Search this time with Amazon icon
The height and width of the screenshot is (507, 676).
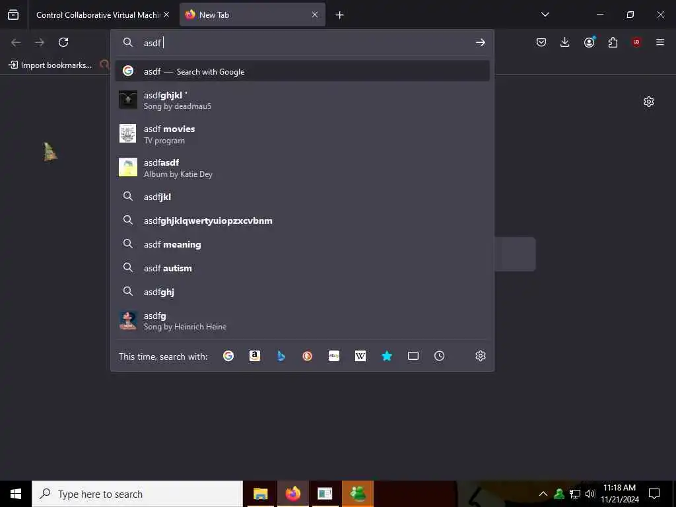[x=255, y=356]
